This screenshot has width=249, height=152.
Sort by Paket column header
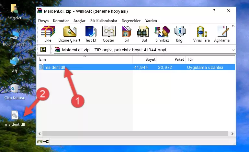coord(171,59)
